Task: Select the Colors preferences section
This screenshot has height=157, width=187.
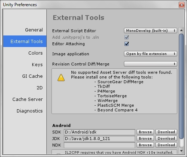Action: pos(36,53)
